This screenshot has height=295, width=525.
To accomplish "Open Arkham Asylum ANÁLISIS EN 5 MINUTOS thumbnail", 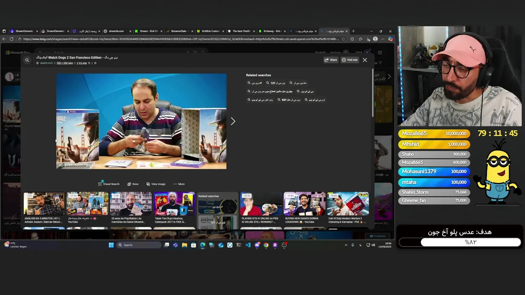I will (44, 204).
